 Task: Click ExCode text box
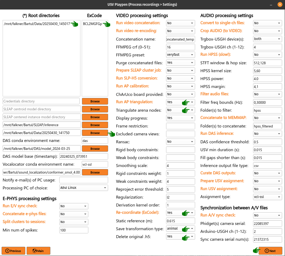[95, 58]
